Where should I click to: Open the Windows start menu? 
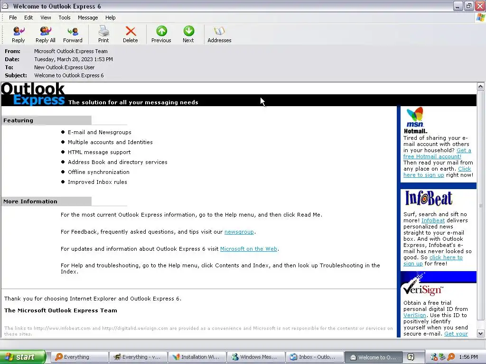point(23,357)
